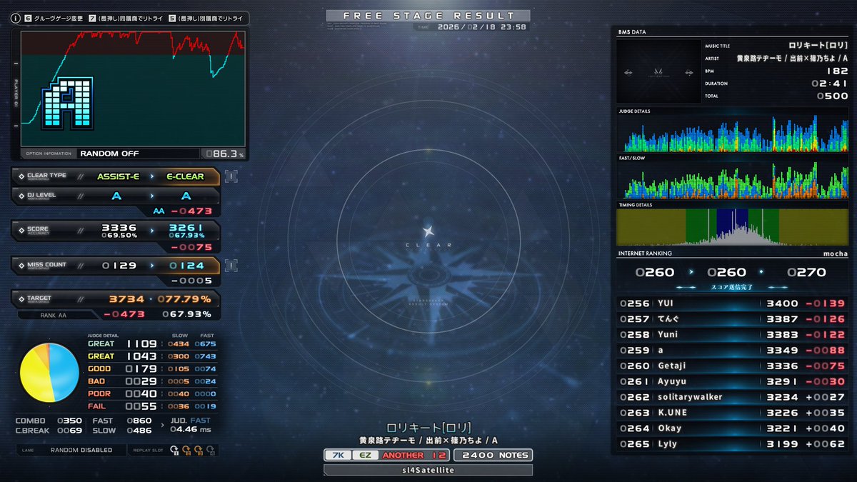Click the BPM 182 value

coord(838,71)
